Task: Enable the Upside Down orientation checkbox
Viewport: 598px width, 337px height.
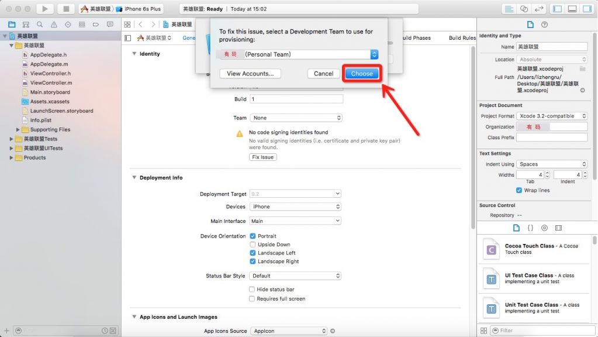Action: tap(253, 245)
